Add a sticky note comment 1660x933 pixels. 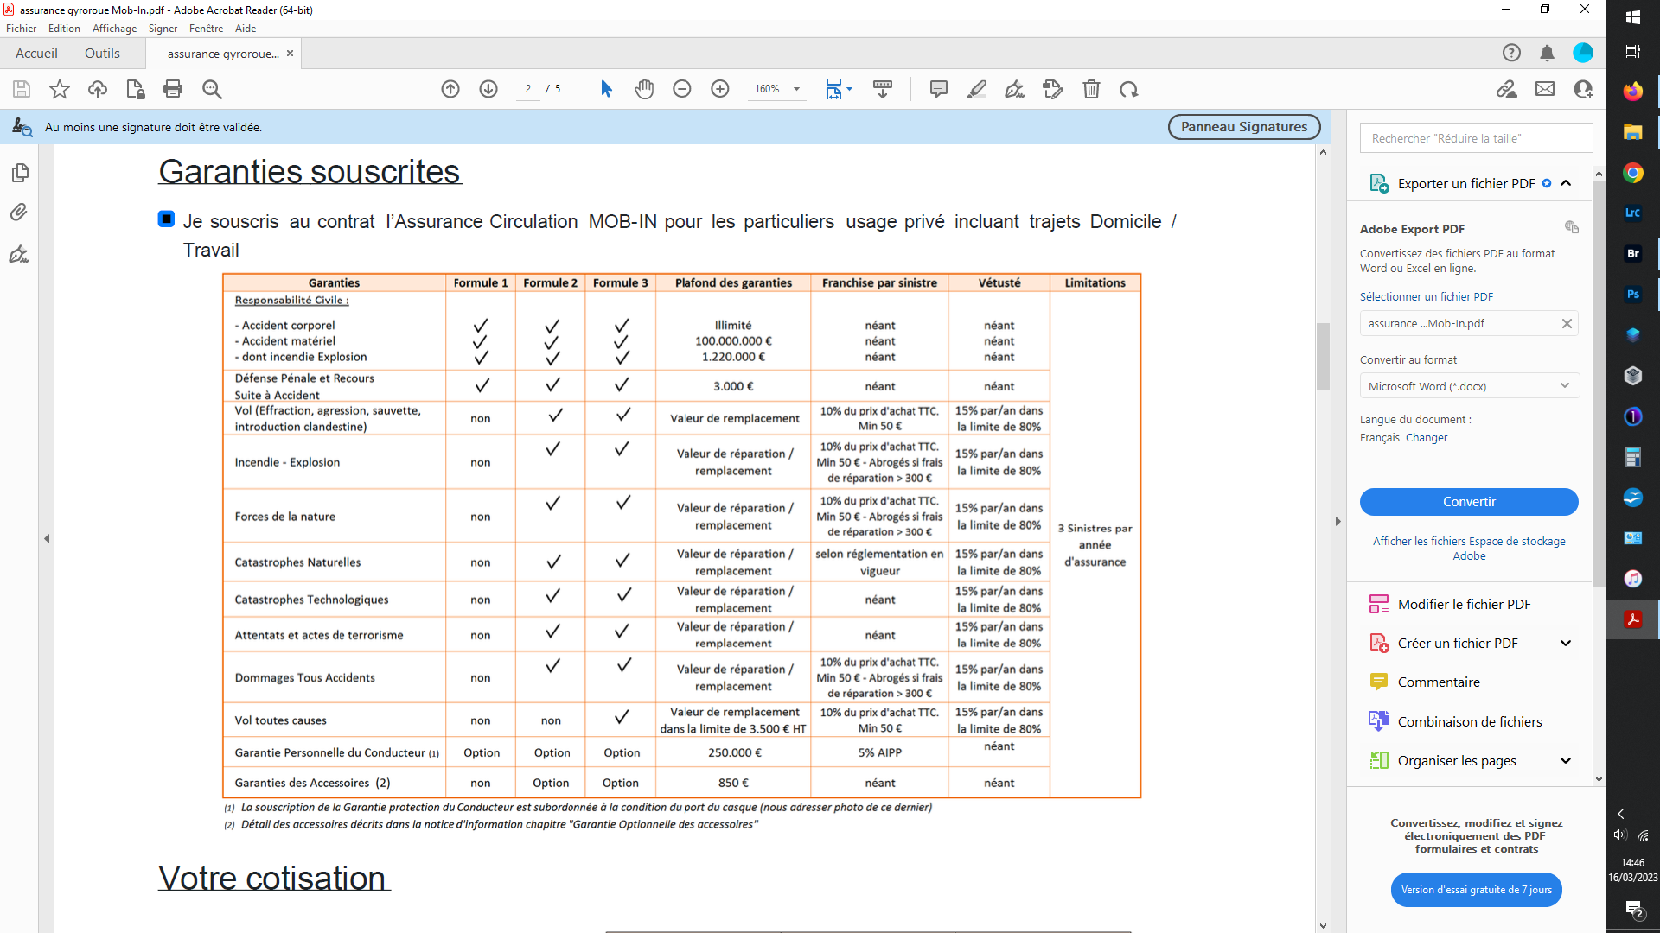click(939, 89)
